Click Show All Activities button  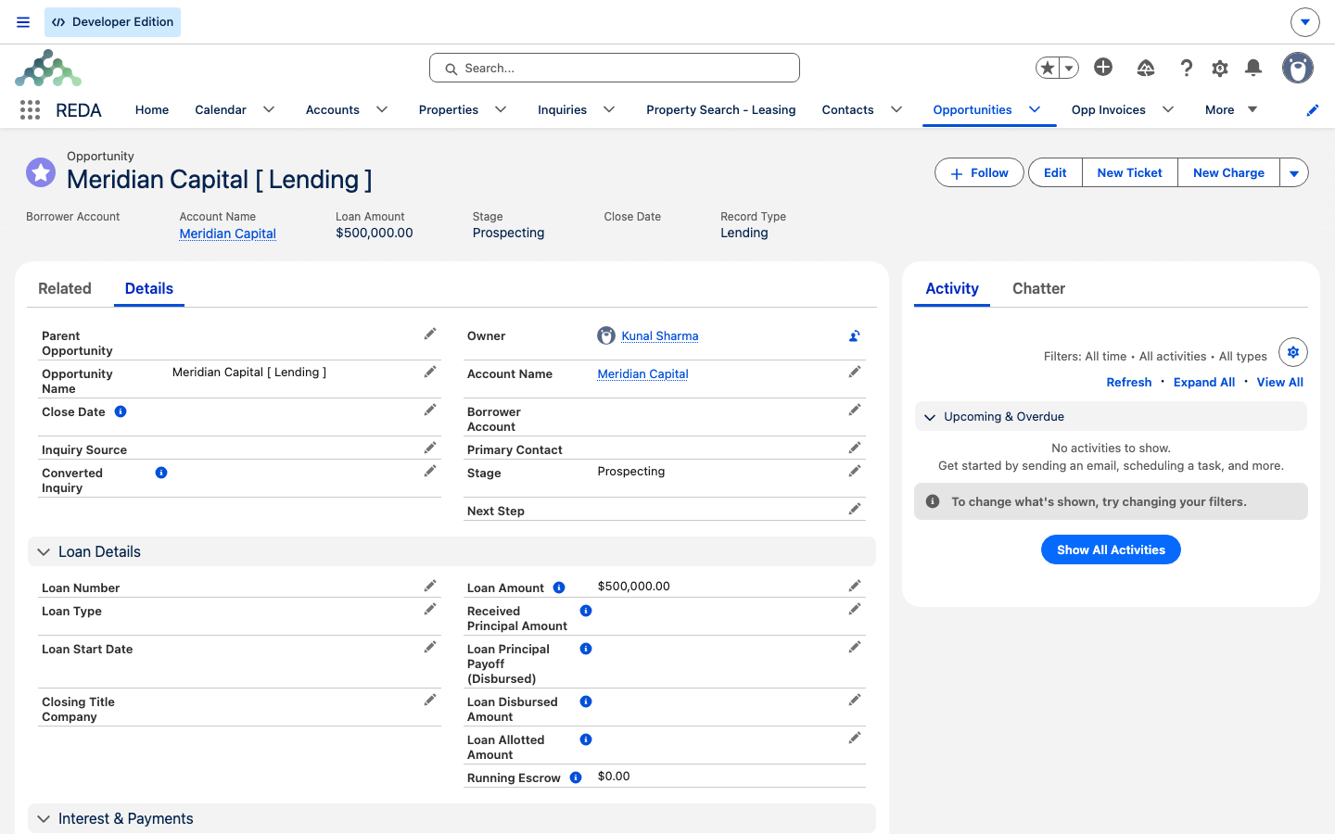(x=1111, y=550)
